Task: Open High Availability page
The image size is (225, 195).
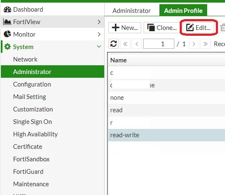Action: (x=52, y=134)
